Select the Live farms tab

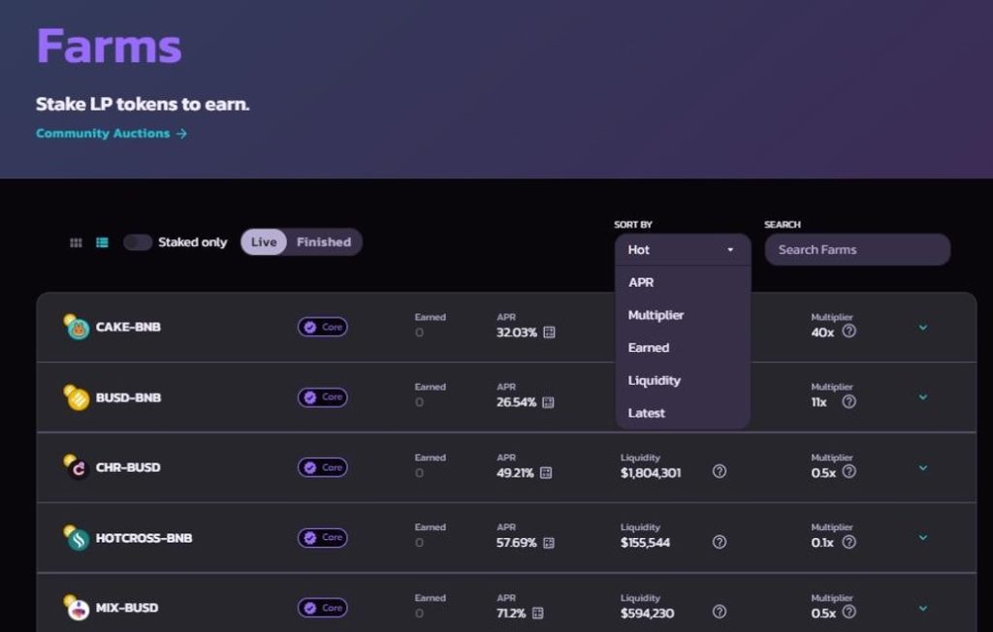pos(263,241)
